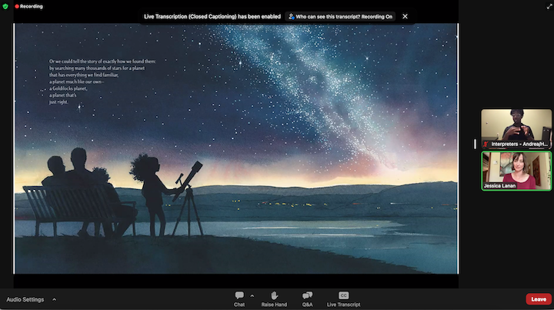Expand the Audio Settings caret menu
Image resolution: width=554 pixels, height=310 pixels.
(54, 299)
